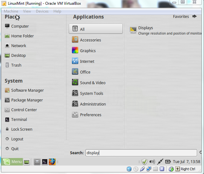204x174 pixels.
Task: Launch Firefox from the panel
Action: pyautogui.click(x=52, y=162)
